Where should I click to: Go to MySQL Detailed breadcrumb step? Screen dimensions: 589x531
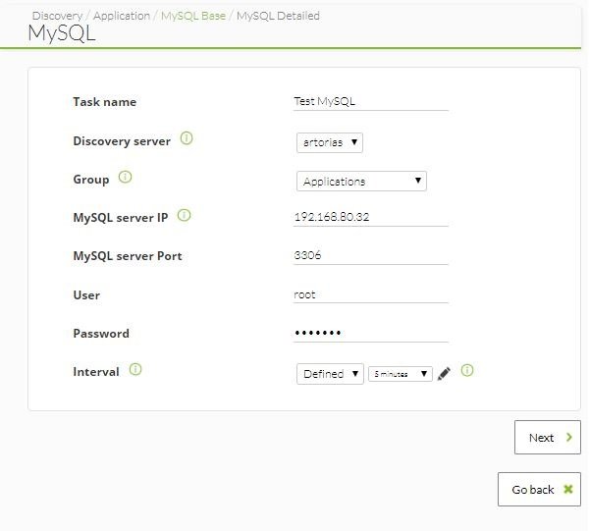click(278, 16)
